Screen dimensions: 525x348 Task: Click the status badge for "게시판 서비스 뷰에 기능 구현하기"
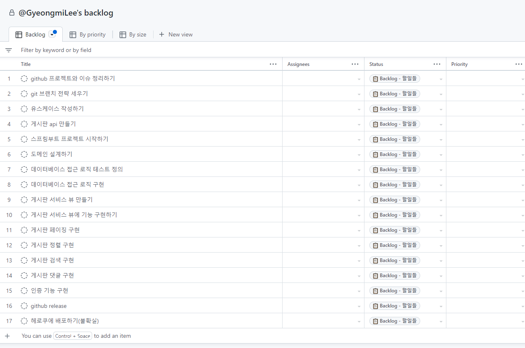coord(395,215)
